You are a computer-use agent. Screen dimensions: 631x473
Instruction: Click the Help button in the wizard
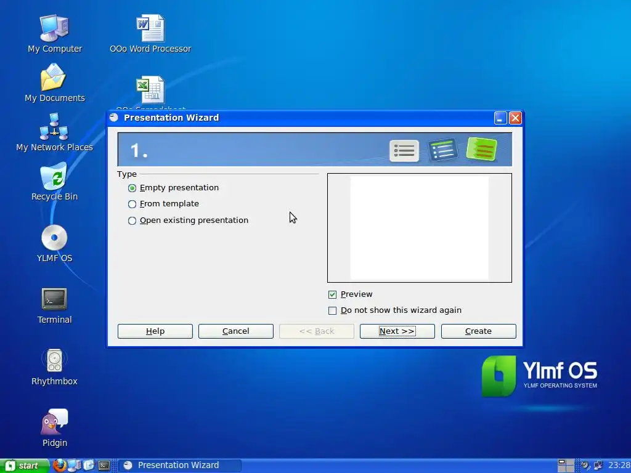tap(155, 331)
